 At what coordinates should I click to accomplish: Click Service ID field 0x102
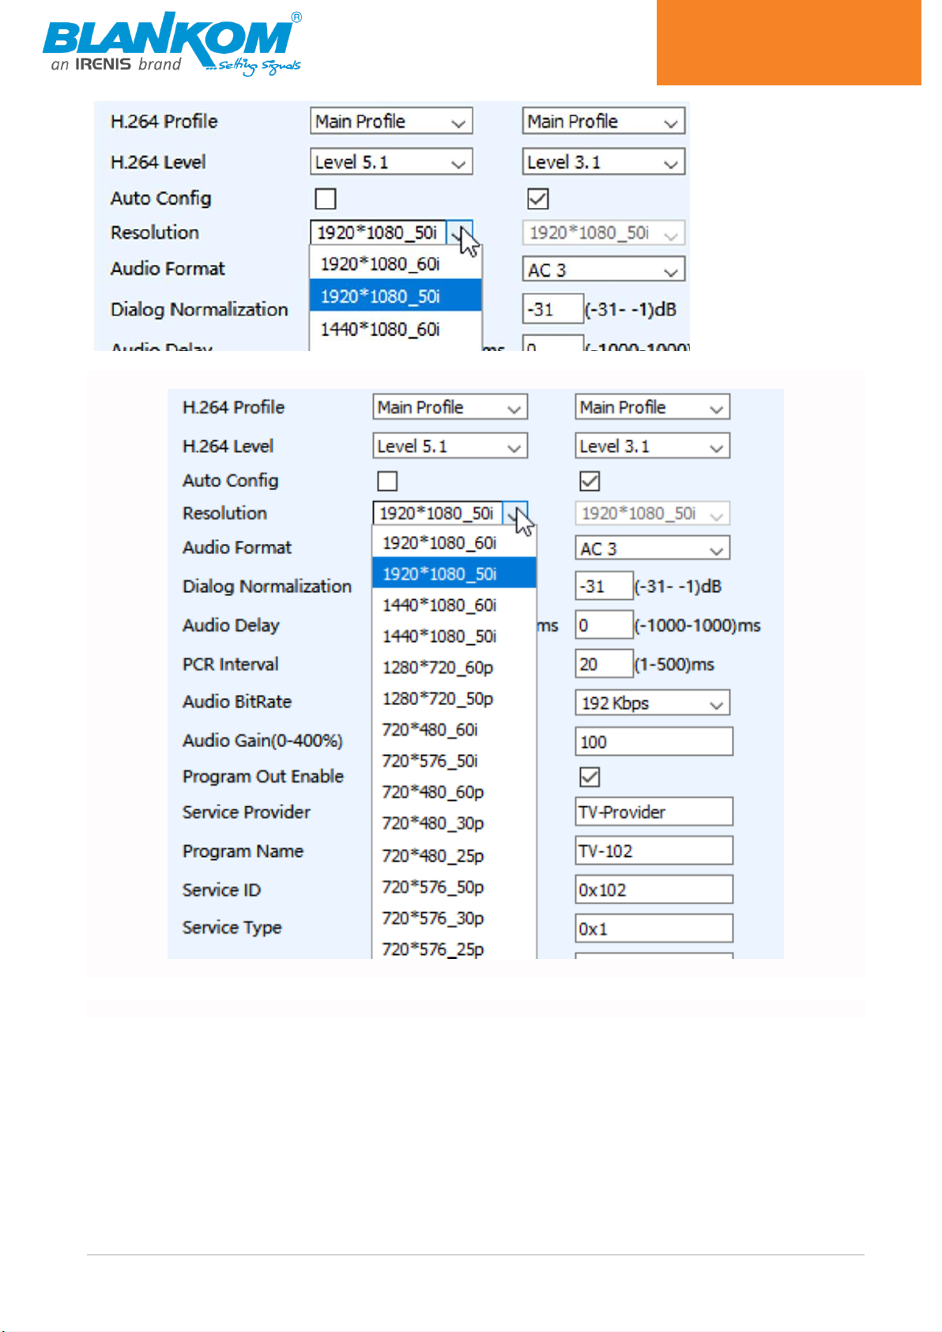[x=654, y=889]
